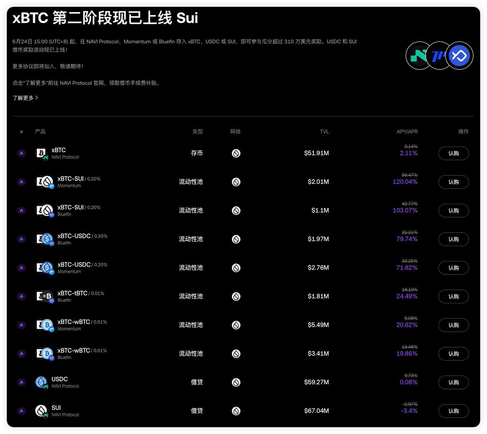This screenshot has width=487, height=434.
Task: Sort by the TVL column header
Action: (324, 132)
